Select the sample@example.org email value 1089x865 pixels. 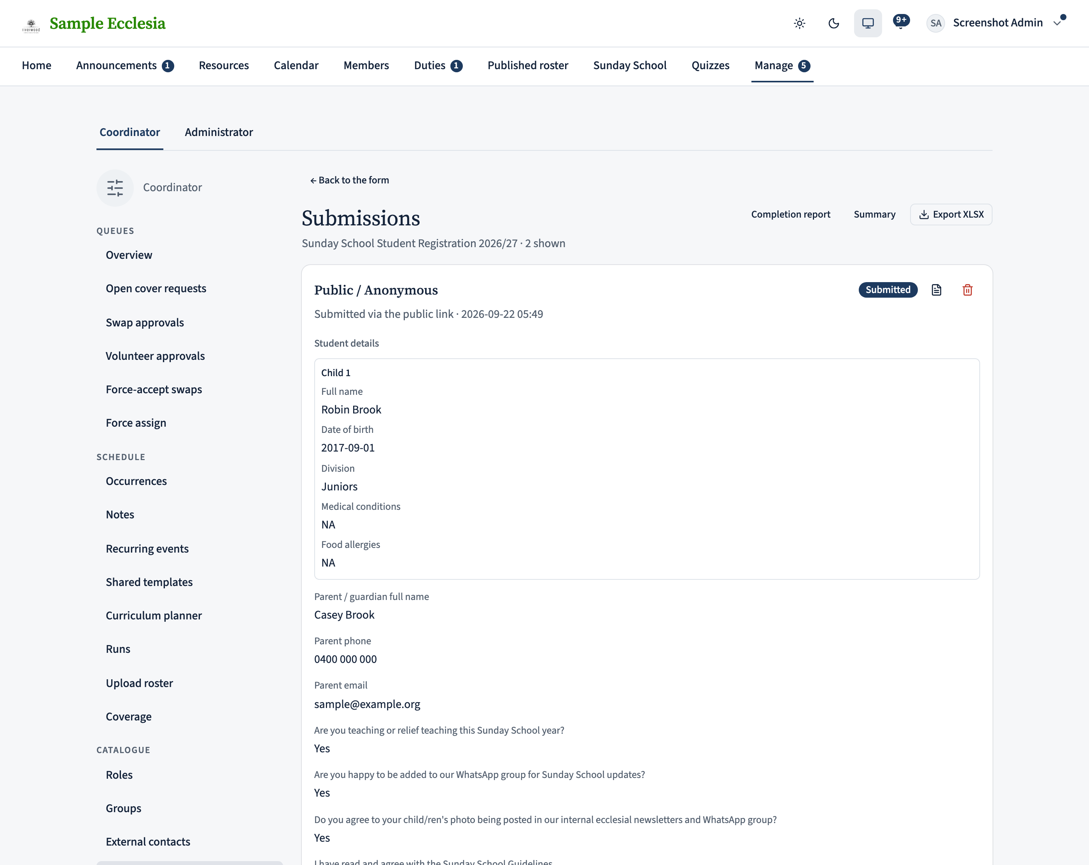pos(367,705)
